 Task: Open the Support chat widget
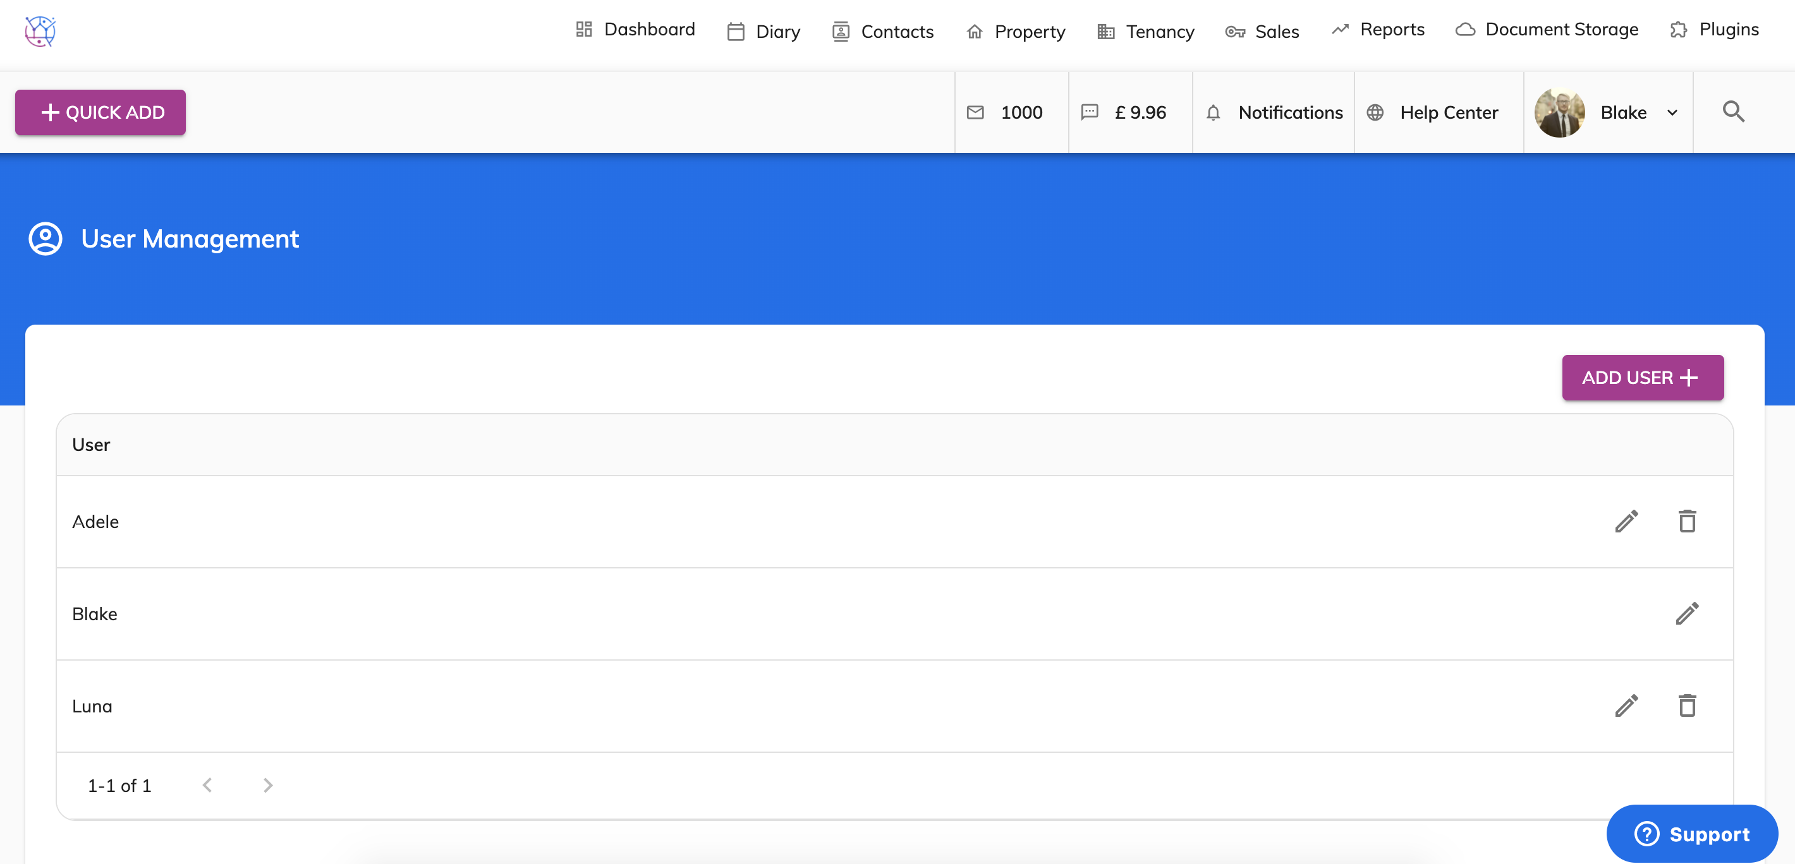coord(1693,833)
